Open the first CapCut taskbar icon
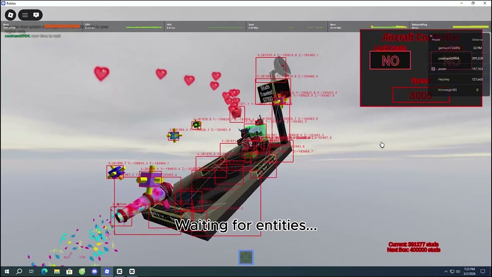 pos(120,272)
